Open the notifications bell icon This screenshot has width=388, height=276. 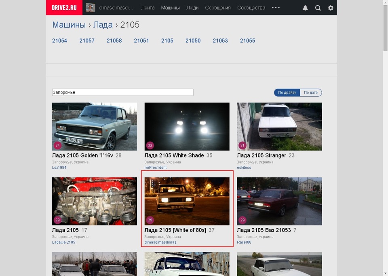(x=305, y=8)
